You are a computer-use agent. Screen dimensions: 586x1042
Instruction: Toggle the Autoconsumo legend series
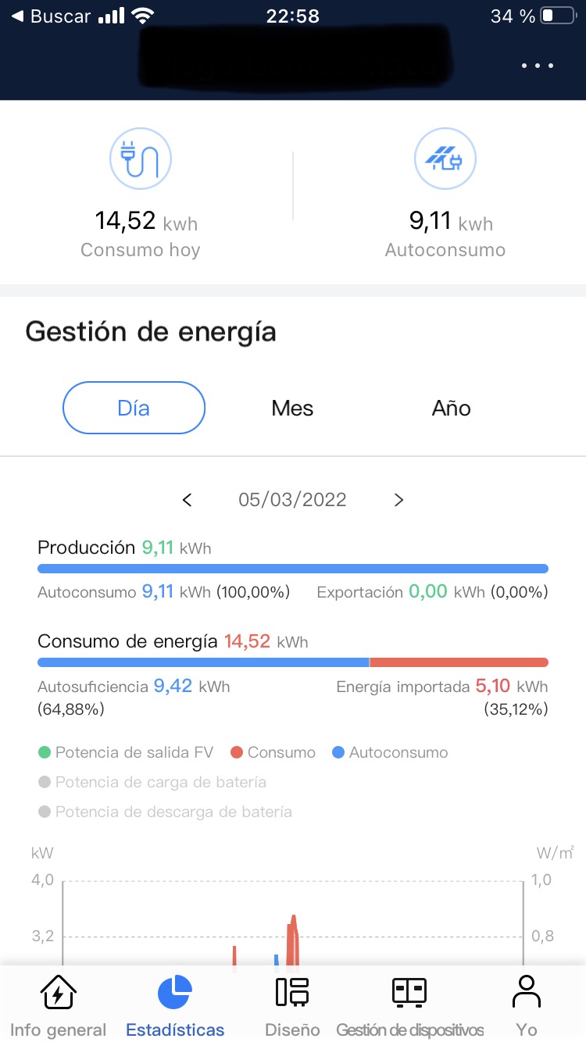pos(390,753)
